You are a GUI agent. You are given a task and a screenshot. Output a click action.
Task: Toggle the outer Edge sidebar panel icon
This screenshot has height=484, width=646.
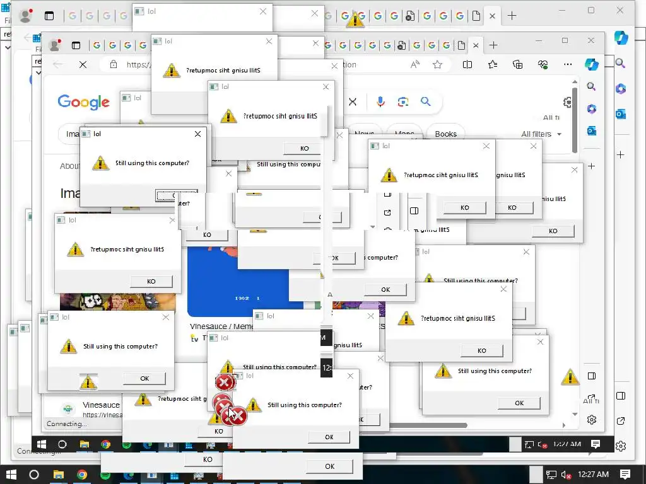click(621, 396)
